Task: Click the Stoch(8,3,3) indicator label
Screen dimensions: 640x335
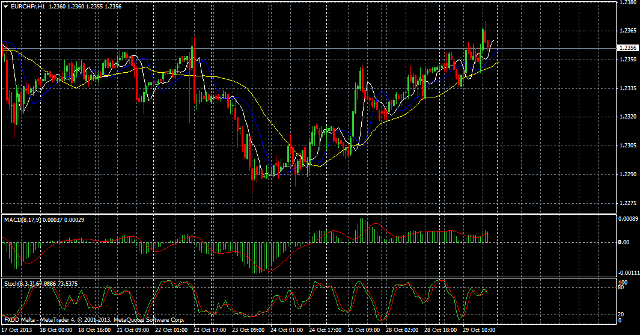Action: (x=20, y=283)
